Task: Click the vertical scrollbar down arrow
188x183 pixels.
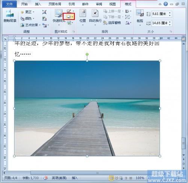Action: pyautogui.click(x=183, y=155)
